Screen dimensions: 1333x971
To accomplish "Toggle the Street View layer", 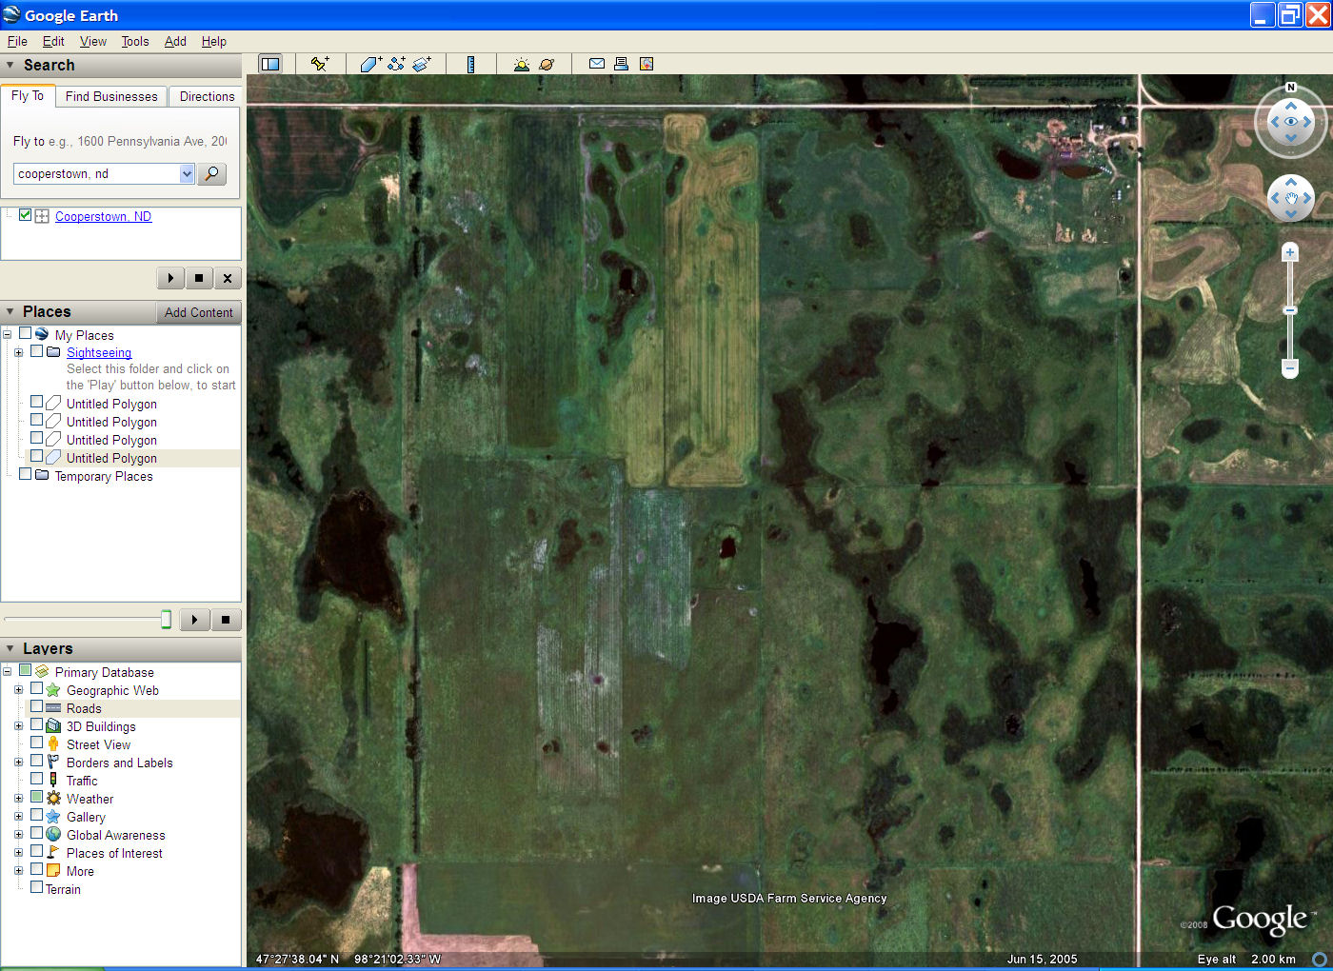I will coord(37,743).
